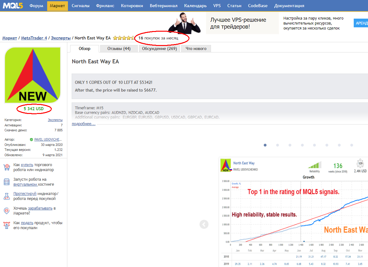The height and width of the screenshot is (267, 368).
Task: Select the second carousel dot indicator
Action: pyautogui.click(x=277, y=145)
